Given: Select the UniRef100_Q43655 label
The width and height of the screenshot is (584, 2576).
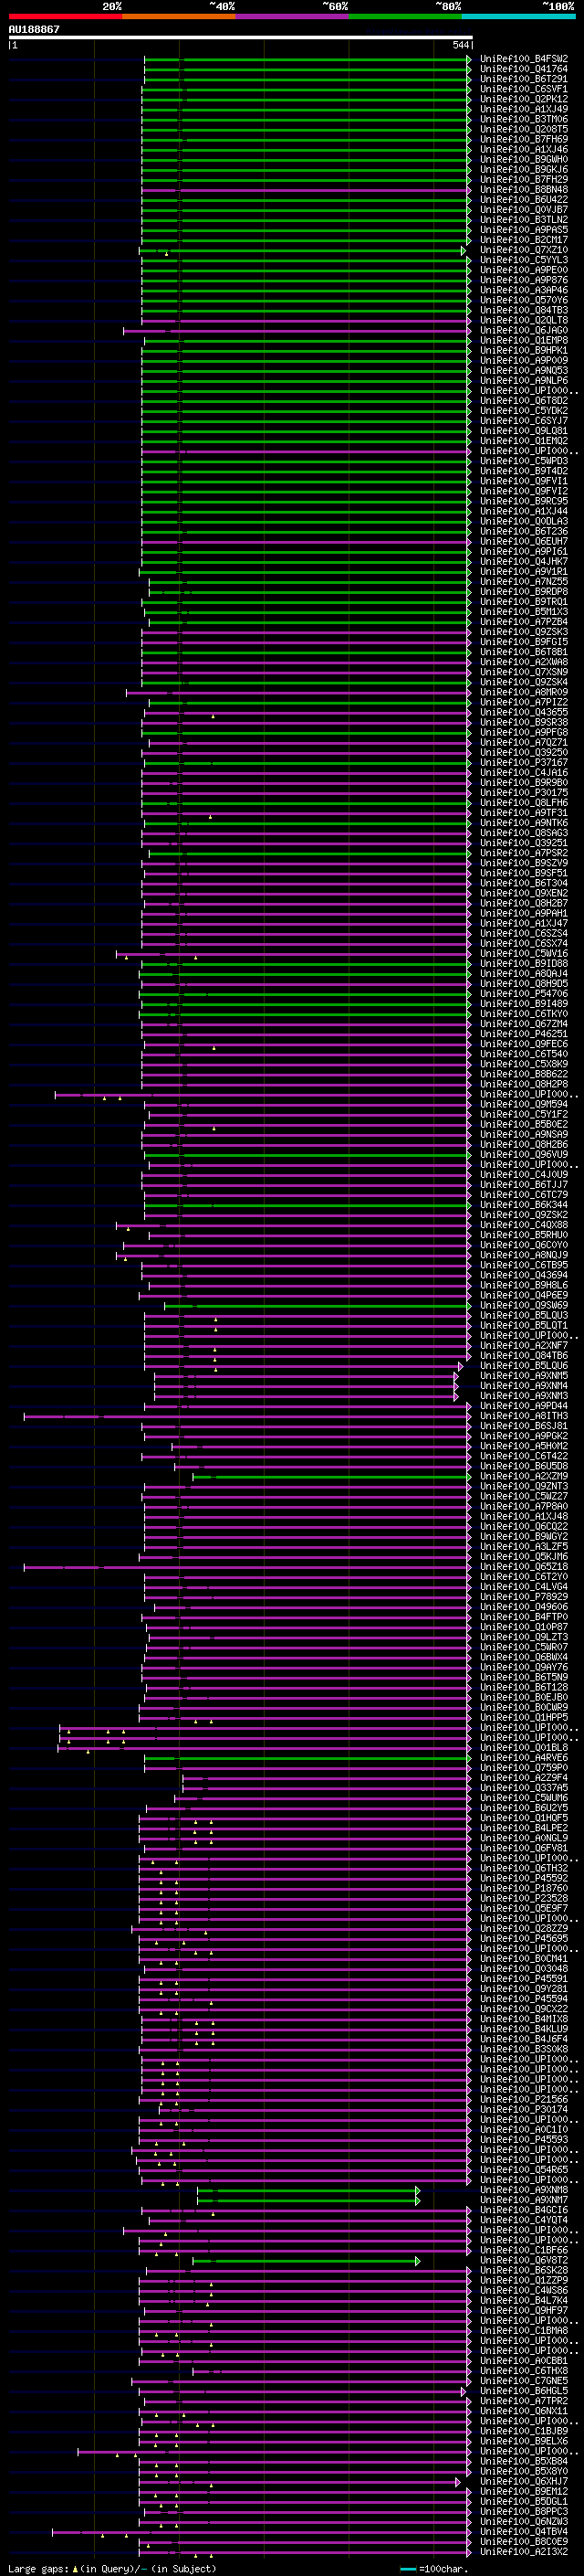Looking at the screenshot, I should pyautogui.click(x=524, y=713).
